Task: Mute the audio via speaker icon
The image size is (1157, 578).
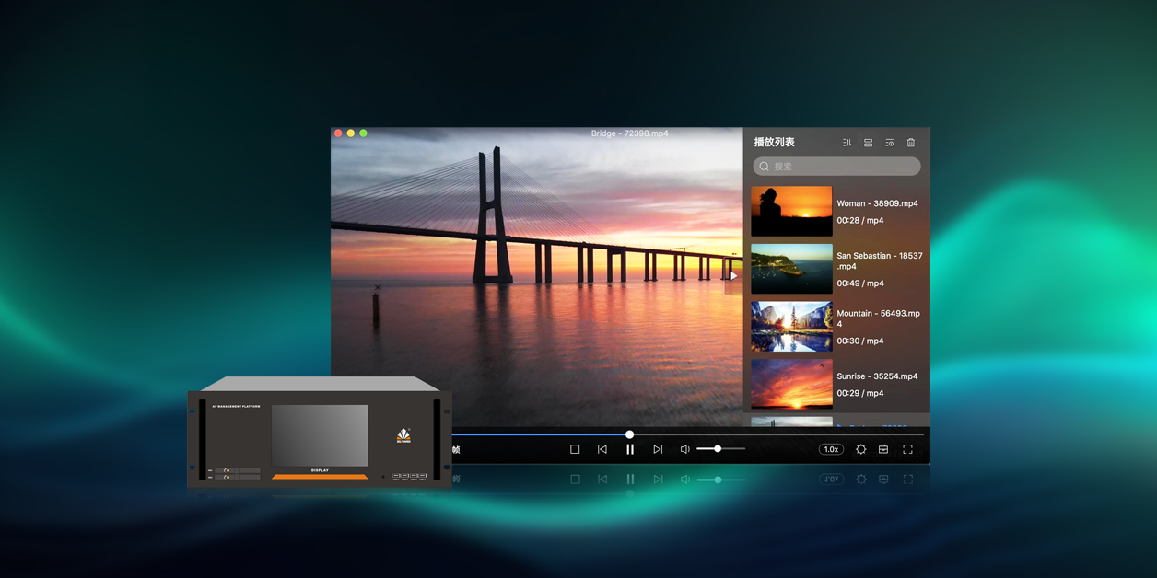Action: [684, 449]
